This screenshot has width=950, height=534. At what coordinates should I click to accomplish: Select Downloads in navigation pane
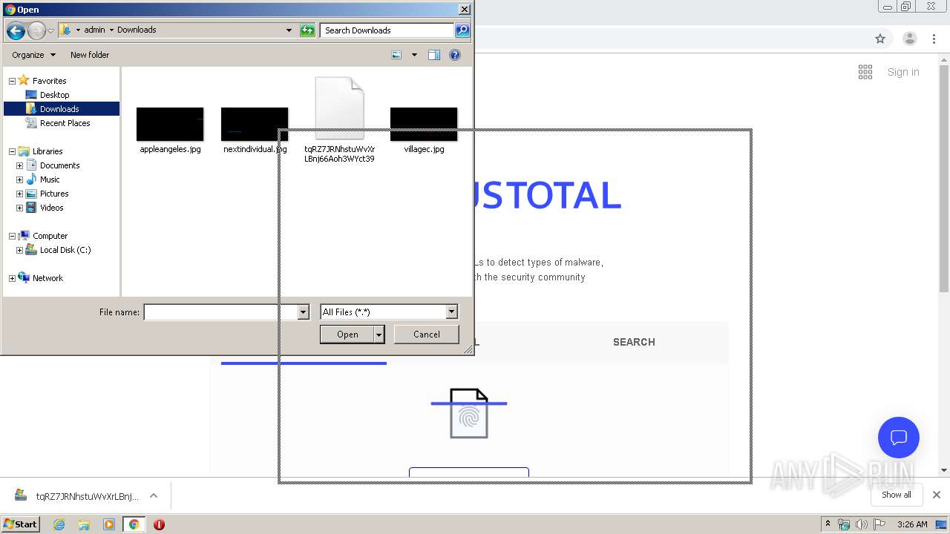tap(61, 109)
